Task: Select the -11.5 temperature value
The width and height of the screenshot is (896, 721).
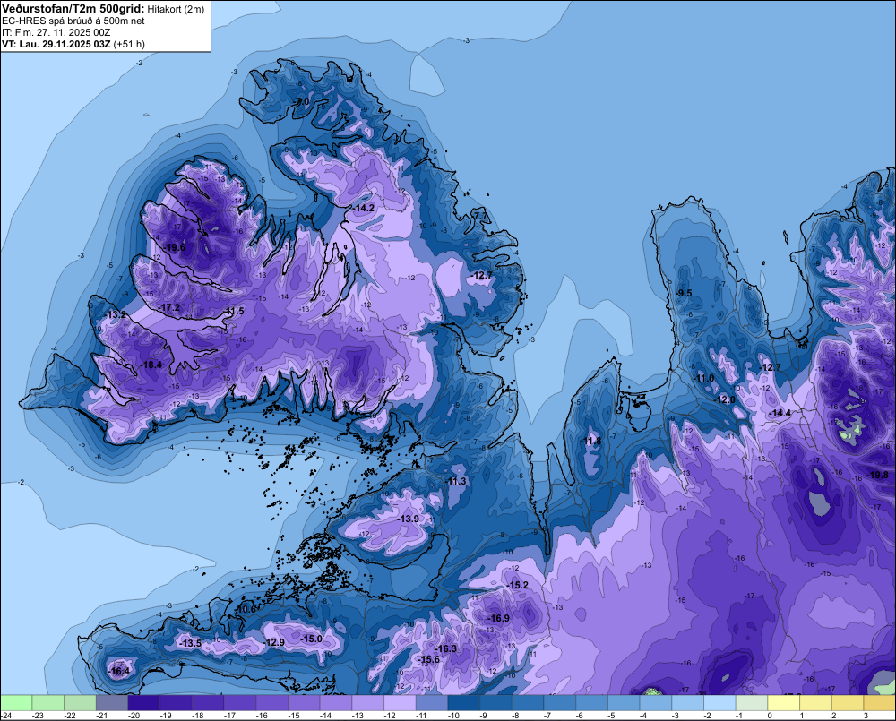Action: pyautogui.click(x=233, y=312)
